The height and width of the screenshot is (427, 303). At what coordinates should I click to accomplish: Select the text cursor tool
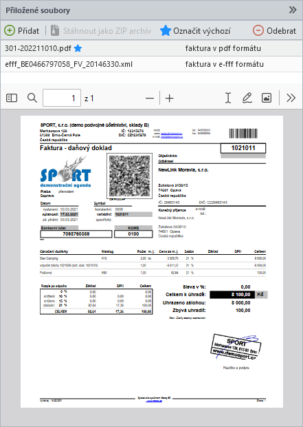228,98
